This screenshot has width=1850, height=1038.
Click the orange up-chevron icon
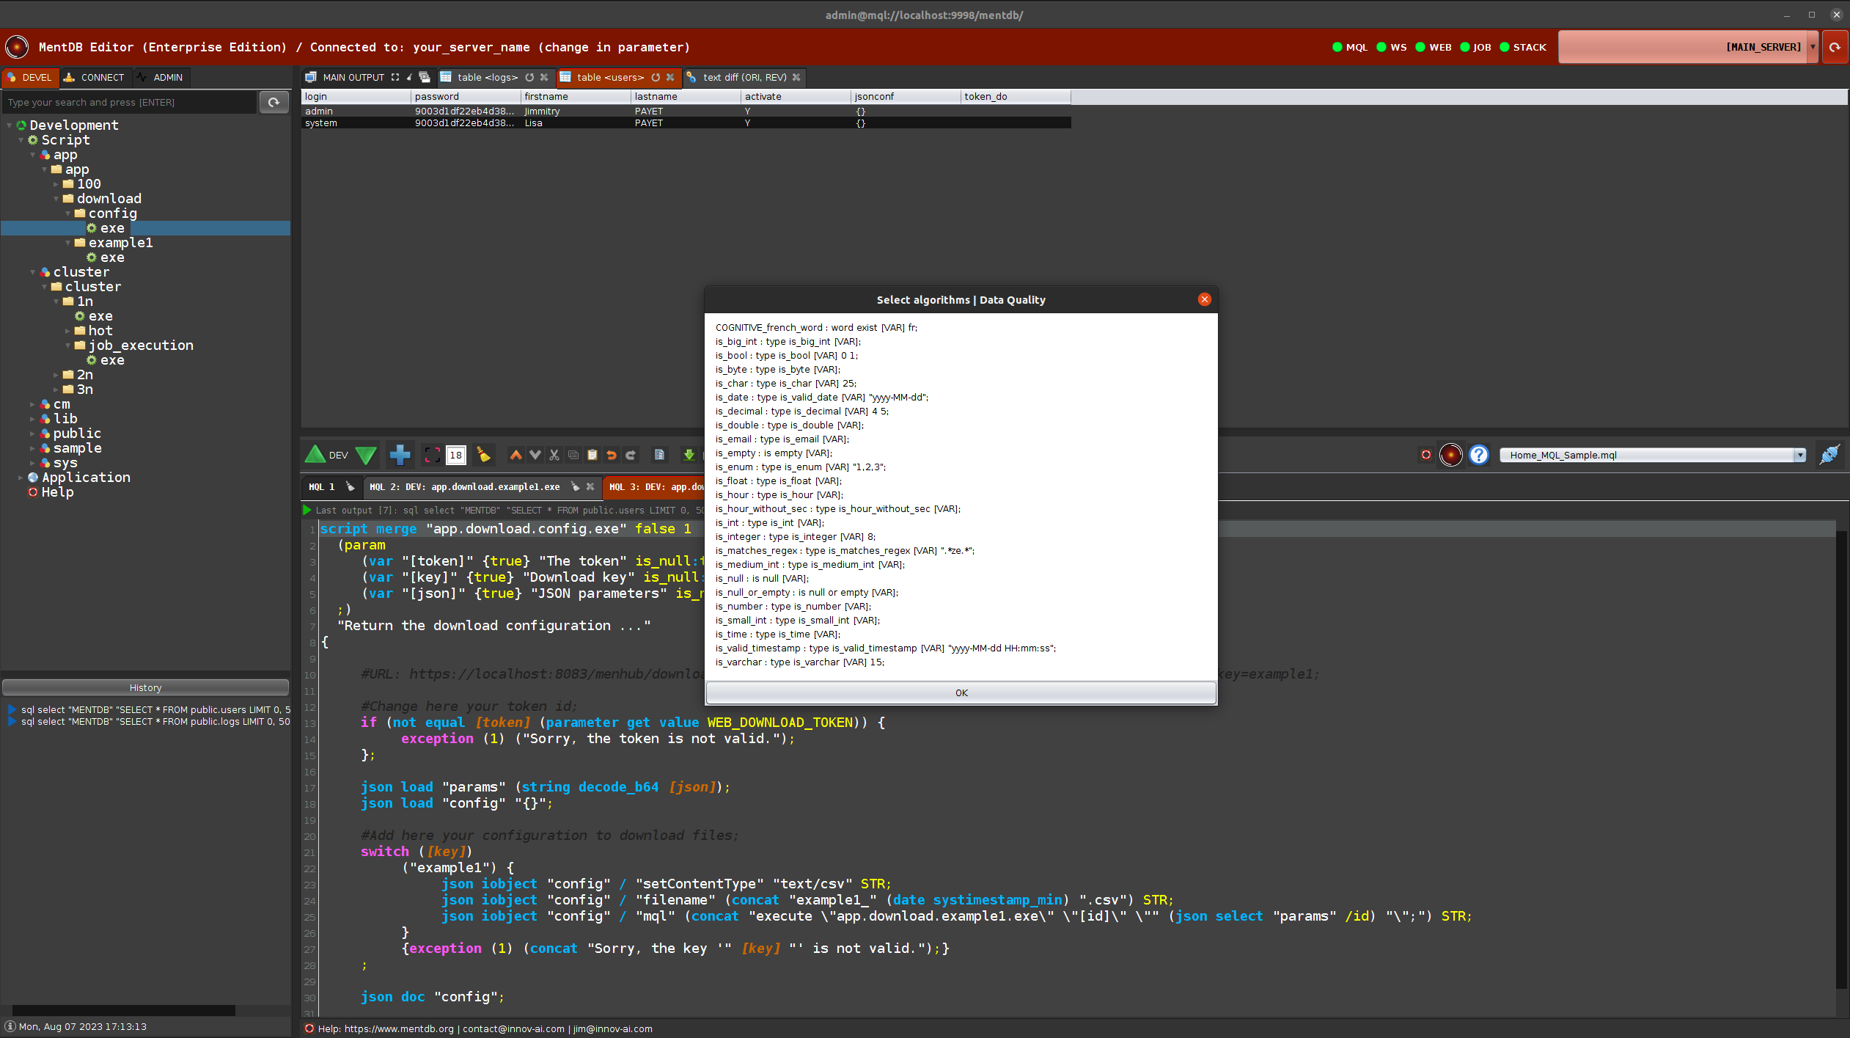coord(516,455)
